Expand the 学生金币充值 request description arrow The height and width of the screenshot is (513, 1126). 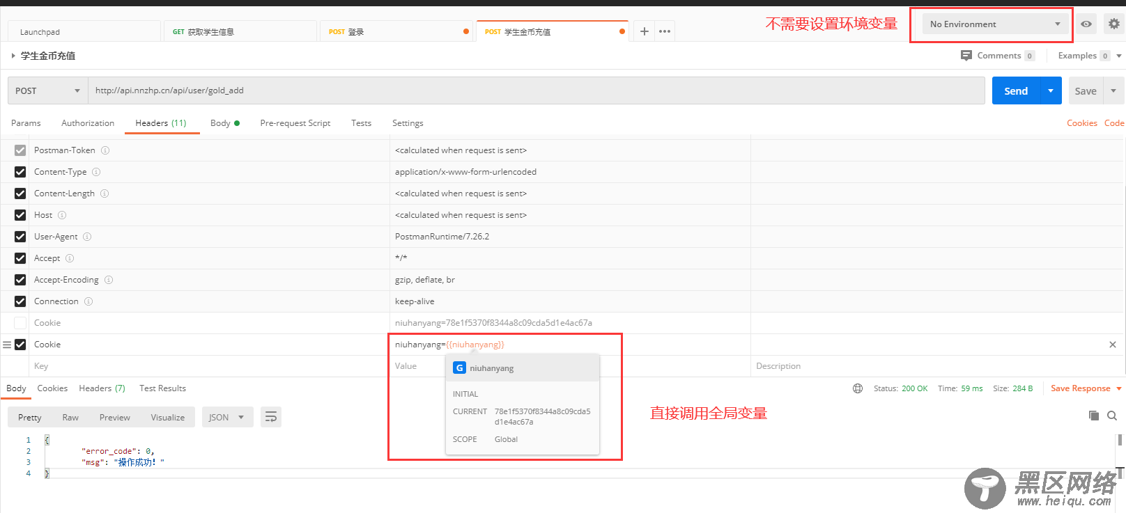coord(13,56)
